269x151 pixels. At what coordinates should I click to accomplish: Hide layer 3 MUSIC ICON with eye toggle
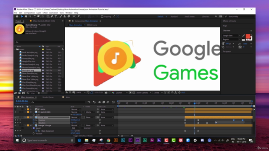(x=16, y=117)
